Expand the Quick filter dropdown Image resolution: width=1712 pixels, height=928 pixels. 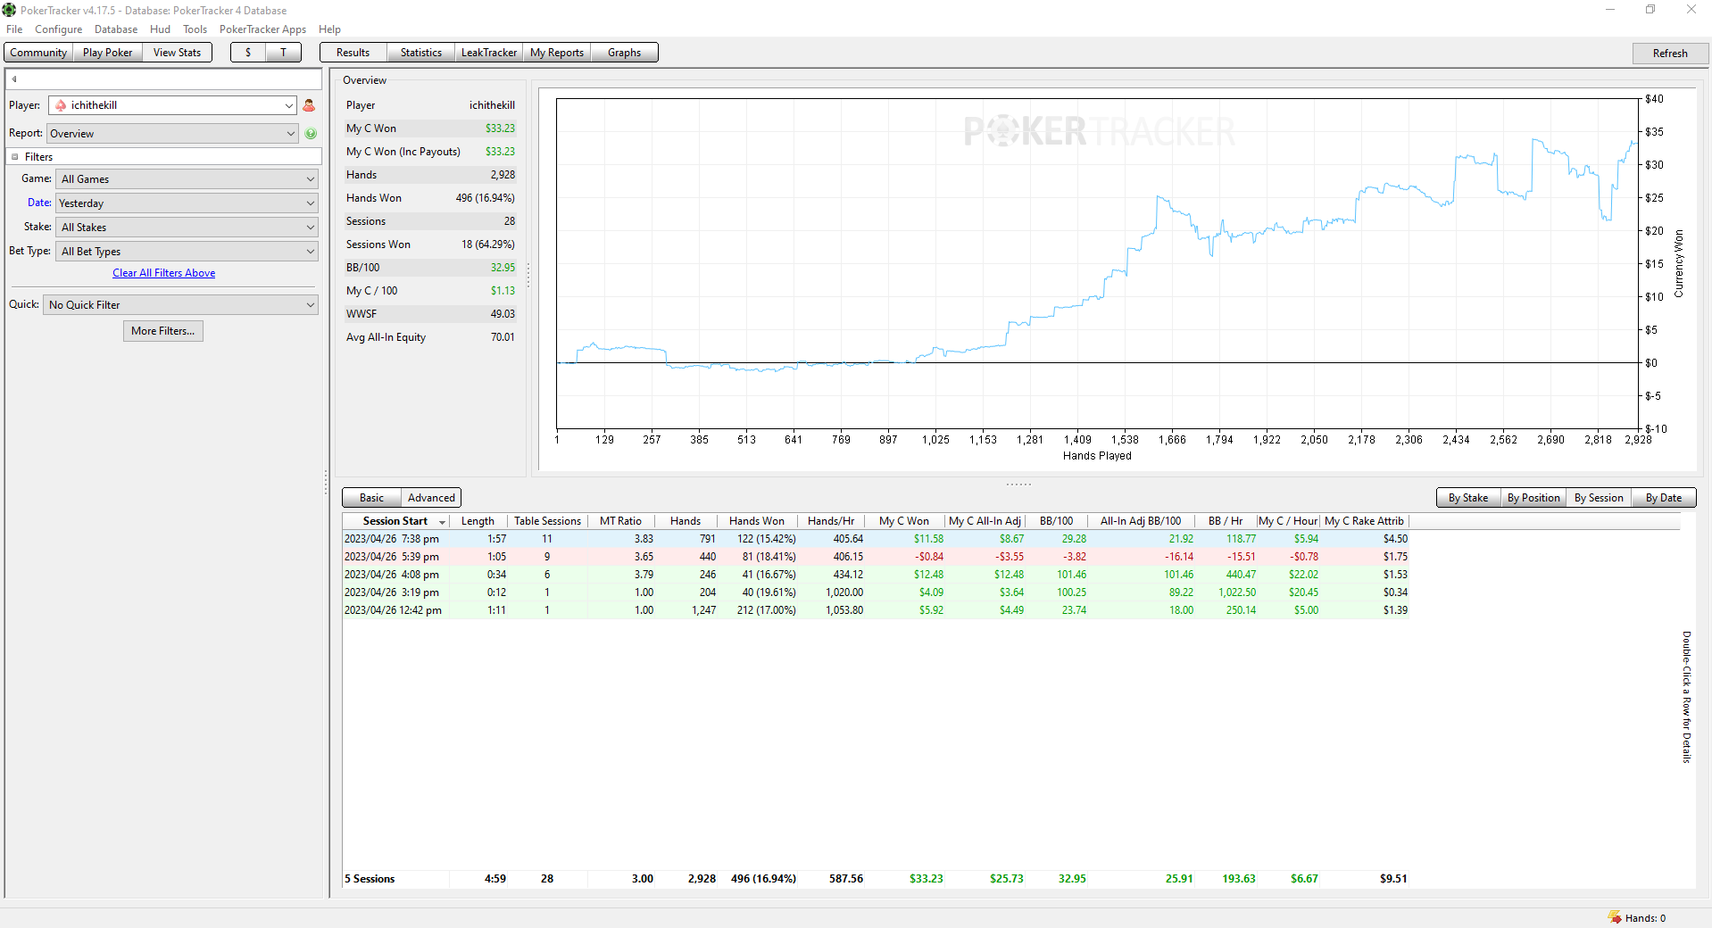pos(180,305)
